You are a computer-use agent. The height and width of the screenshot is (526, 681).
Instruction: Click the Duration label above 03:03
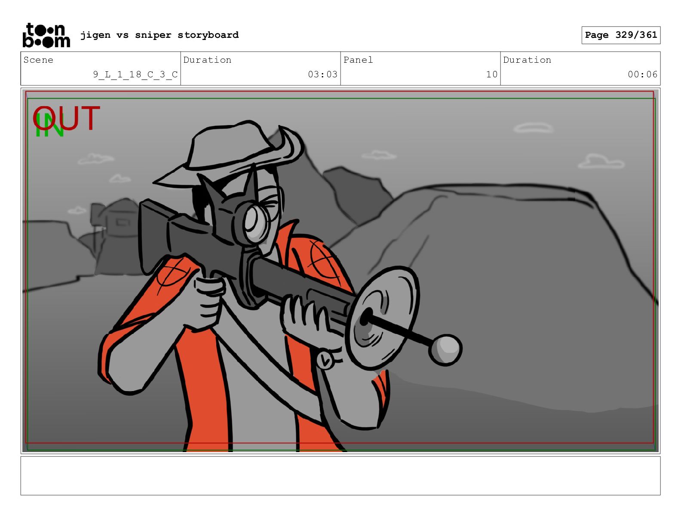(x=207, y=60)
